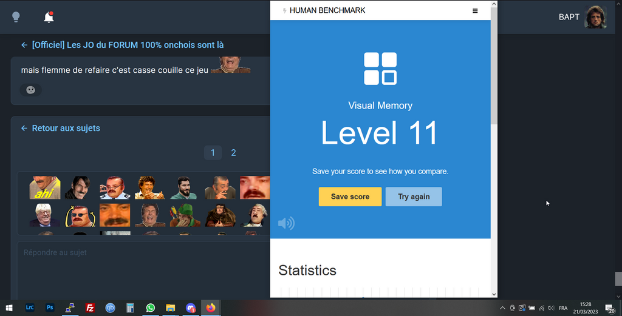The height and width of the screenshot is (316, 622).
Task: Open the Human Benchmark hamburger menu
Action: pyautogui.click(x=475, y=11)
